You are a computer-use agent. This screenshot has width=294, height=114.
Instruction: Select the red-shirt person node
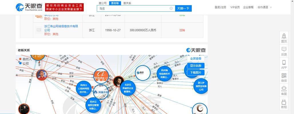42,75
